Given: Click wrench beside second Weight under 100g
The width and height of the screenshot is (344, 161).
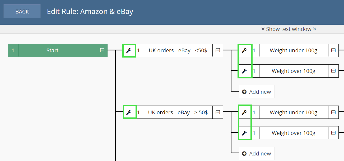Looking at the screenshot, I should (x=245, y=112).
